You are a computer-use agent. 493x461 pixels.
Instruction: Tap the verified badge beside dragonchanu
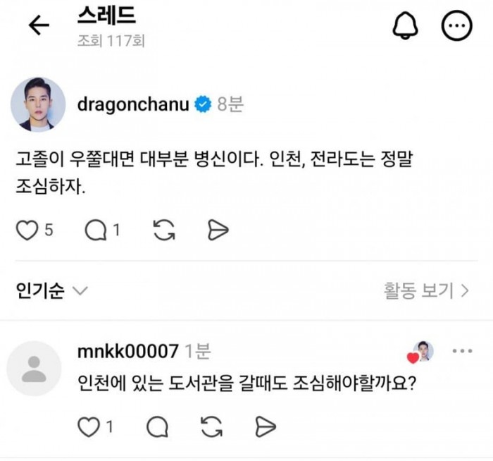tap(204, 105)
